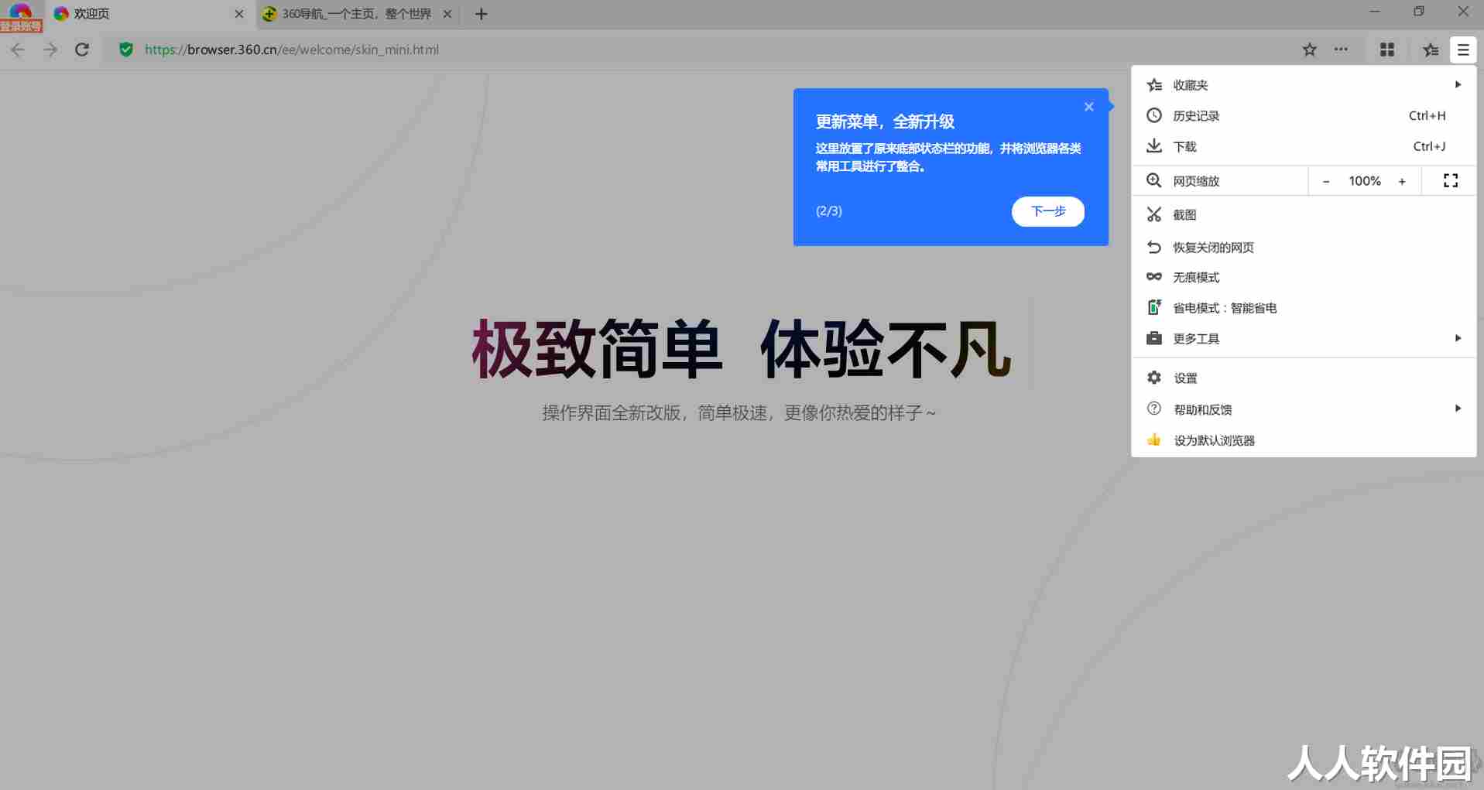Image resolution: width=1484 pixels, height=790 pixels.
Task: Click the toolbox icon for 更多工具
Action: point(1154,338)
